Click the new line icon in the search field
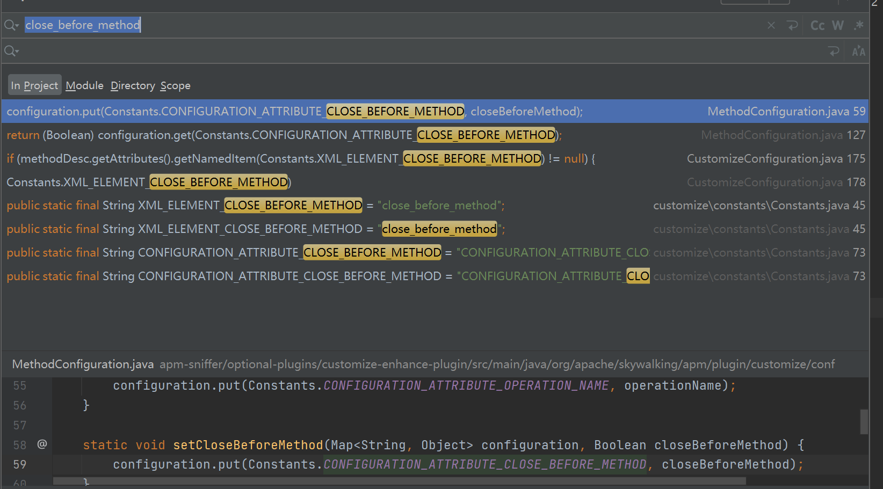 coord(792,25)
